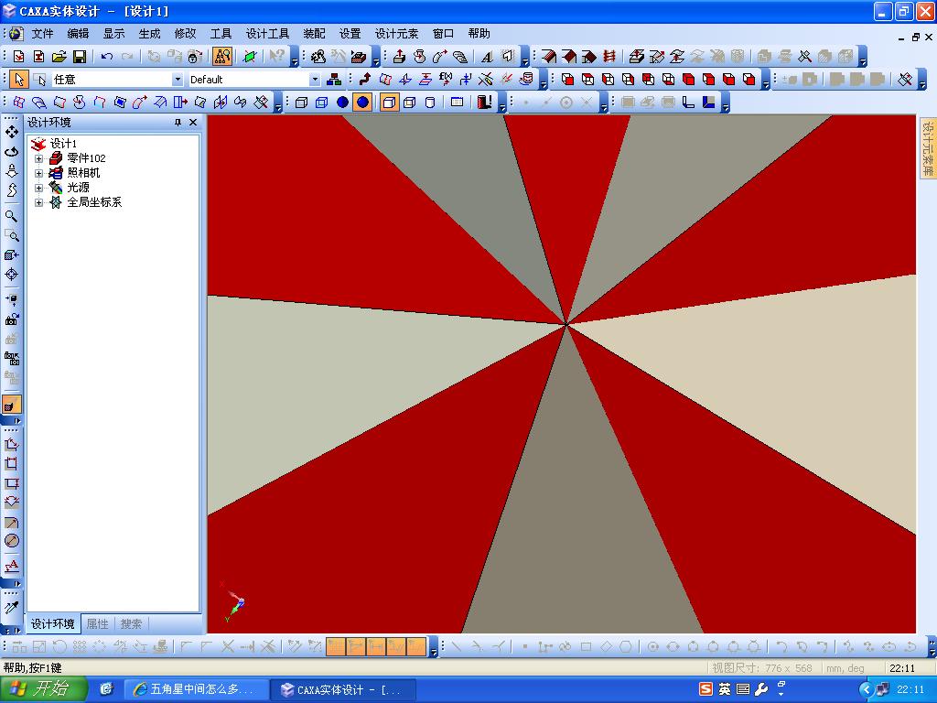This screenshot has width=937, height=703.
Task: Open the 装配 menu
Action: click(x=315, y=34)
